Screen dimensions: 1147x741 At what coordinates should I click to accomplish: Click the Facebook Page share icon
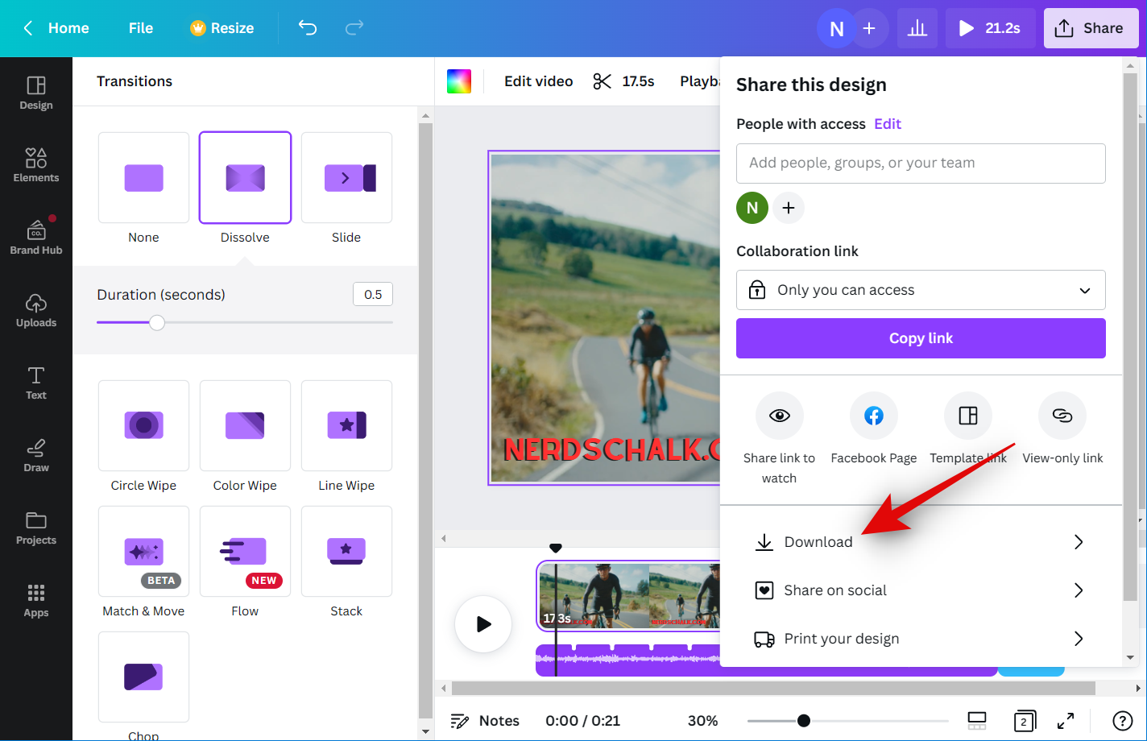point(873,416)
